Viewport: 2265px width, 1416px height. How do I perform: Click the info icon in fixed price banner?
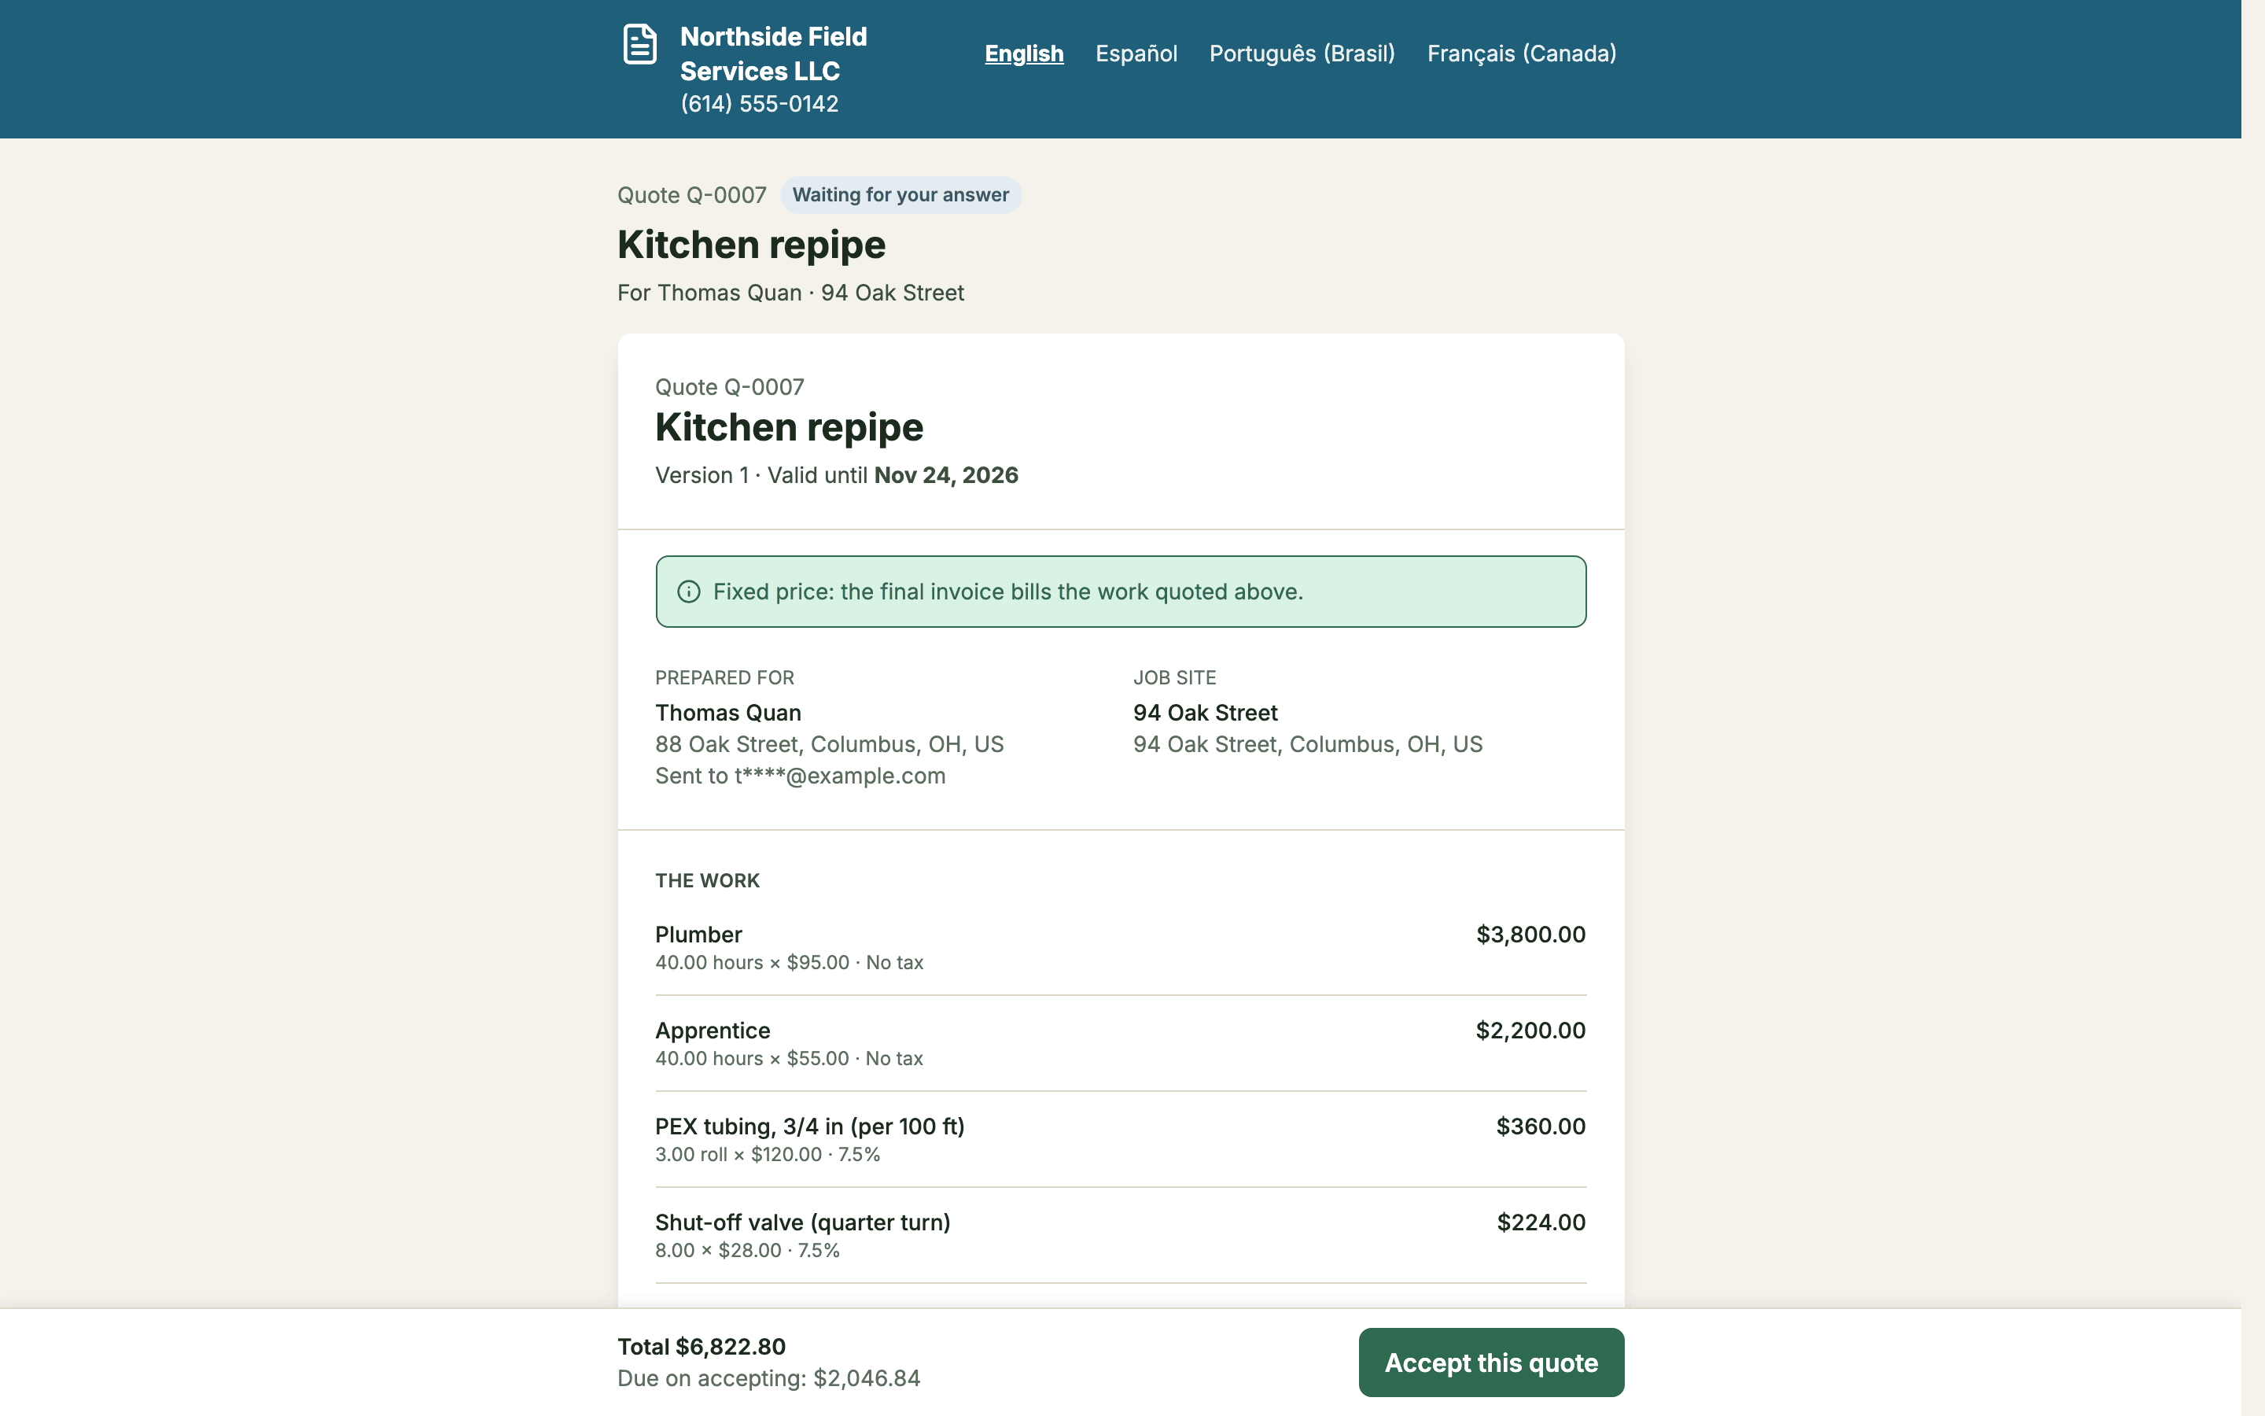tap(689, 592)
